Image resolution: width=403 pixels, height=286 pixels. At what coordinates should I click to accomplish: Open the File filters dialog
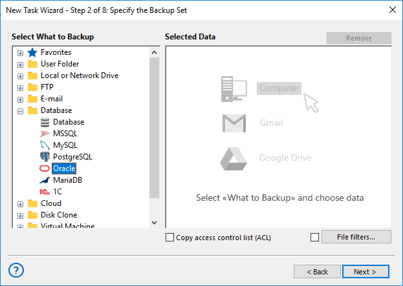(356, 237)
